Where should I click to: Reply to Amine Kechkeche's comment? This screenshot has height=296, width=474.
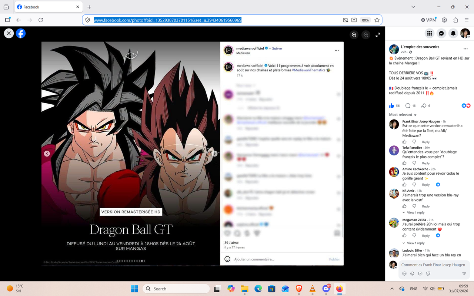pyautogui.click(x=426, y=185)
